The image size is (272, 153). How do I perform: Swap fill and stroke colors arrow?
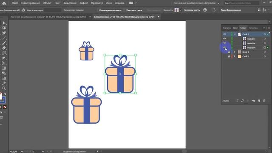(5, 94)
